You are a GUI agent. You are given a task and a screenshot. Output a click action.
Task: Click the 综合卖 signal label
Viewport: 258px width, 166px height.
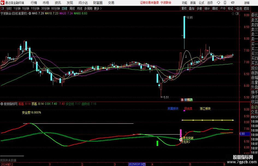[188, 108]
